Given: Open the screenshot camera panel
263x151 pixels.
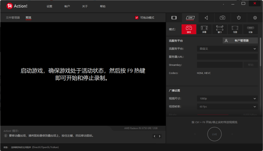Looking at the screenshot, I should (222, 17).
